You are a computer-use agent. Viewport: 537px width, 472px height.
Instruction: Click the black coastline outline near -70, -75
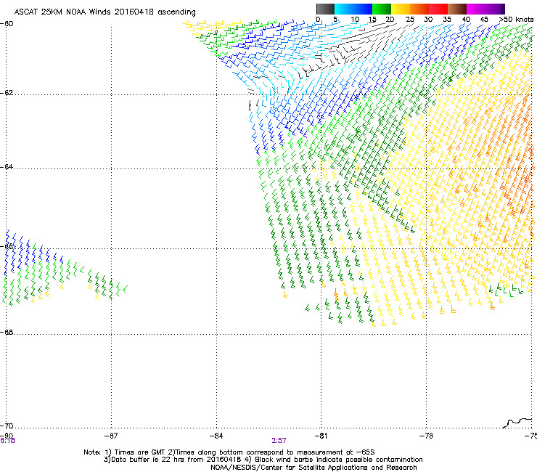tap(517, 423)
